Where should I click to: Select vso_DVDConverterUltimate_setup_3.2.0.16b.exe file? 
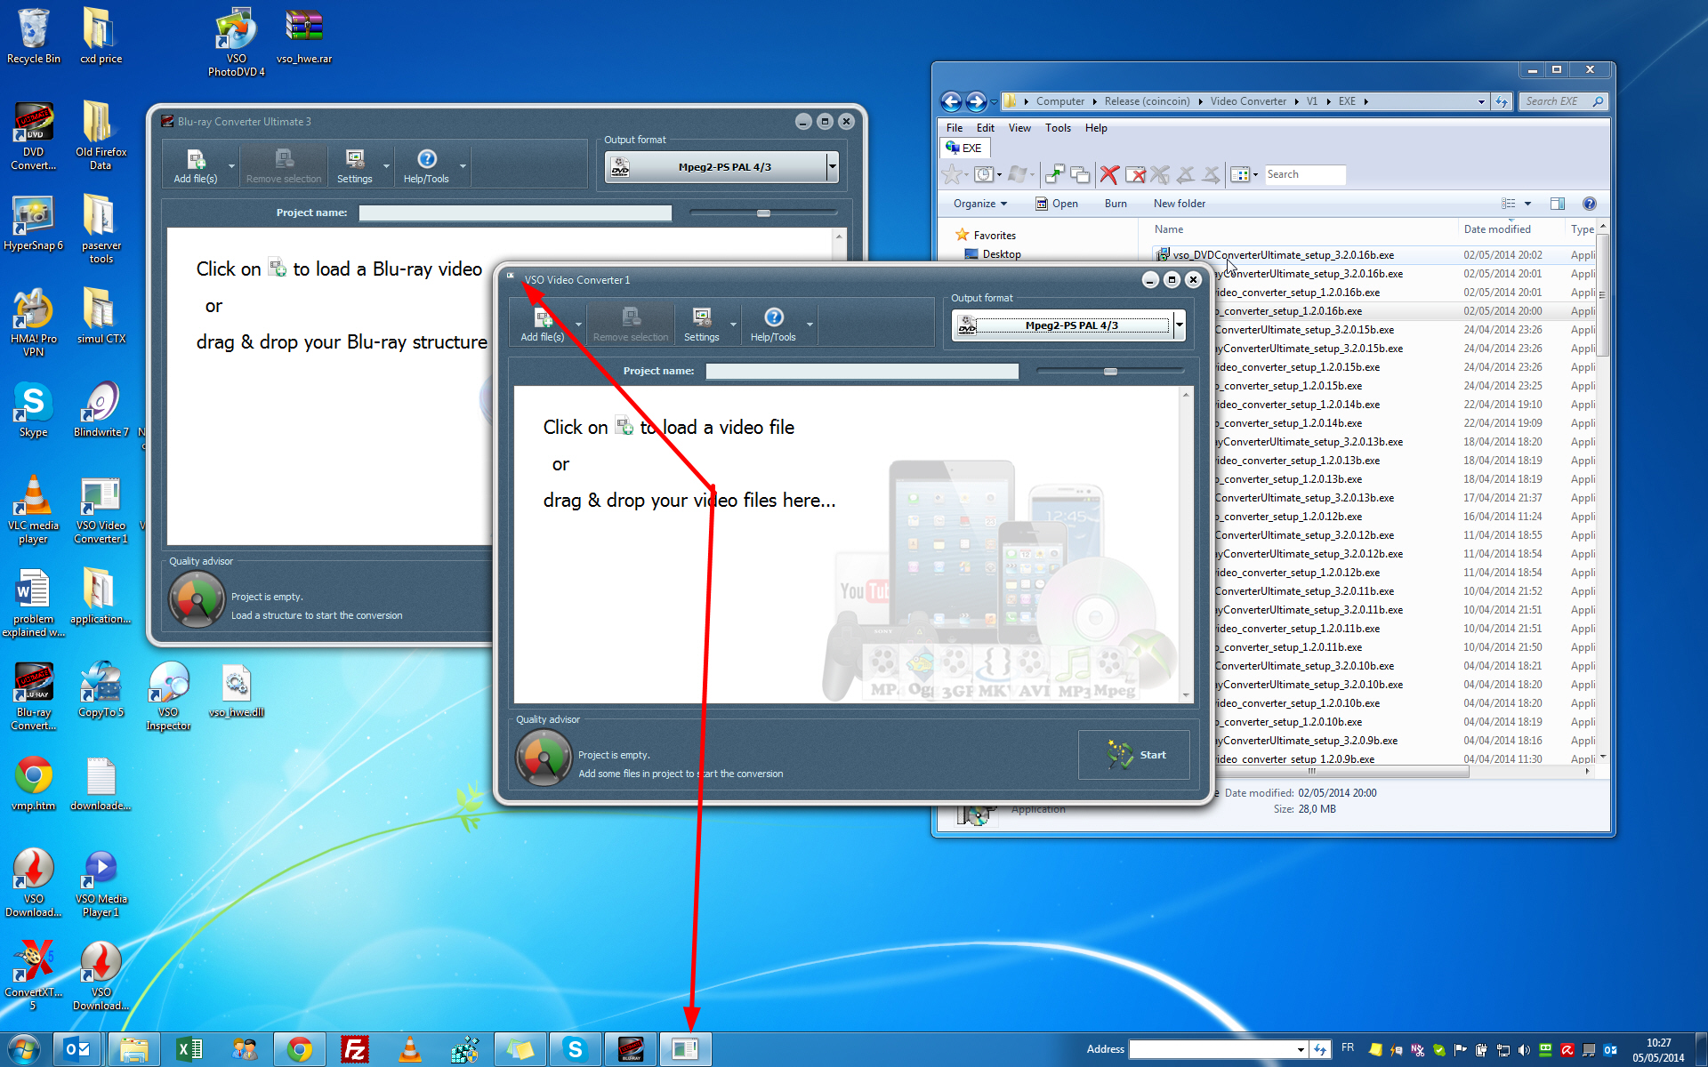pos(1283,255)
